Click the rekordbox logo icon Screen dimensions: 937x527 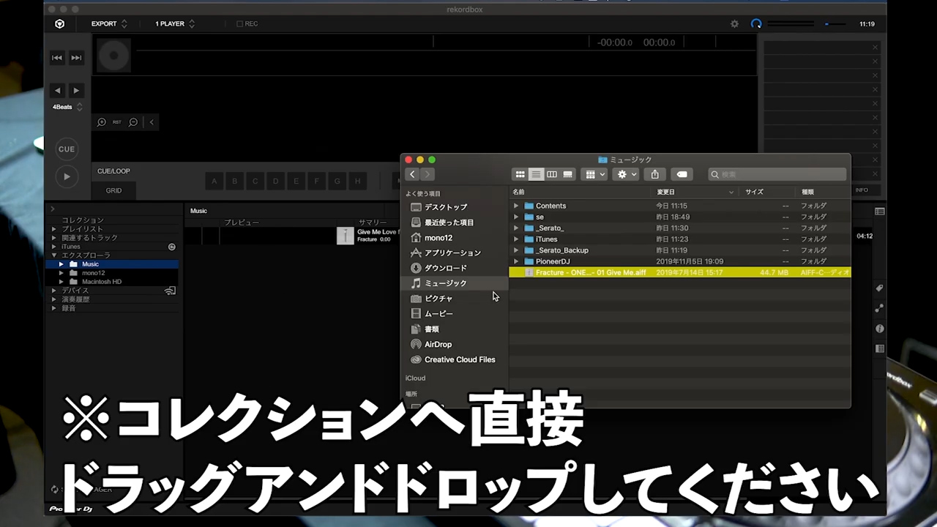[59, 23]
